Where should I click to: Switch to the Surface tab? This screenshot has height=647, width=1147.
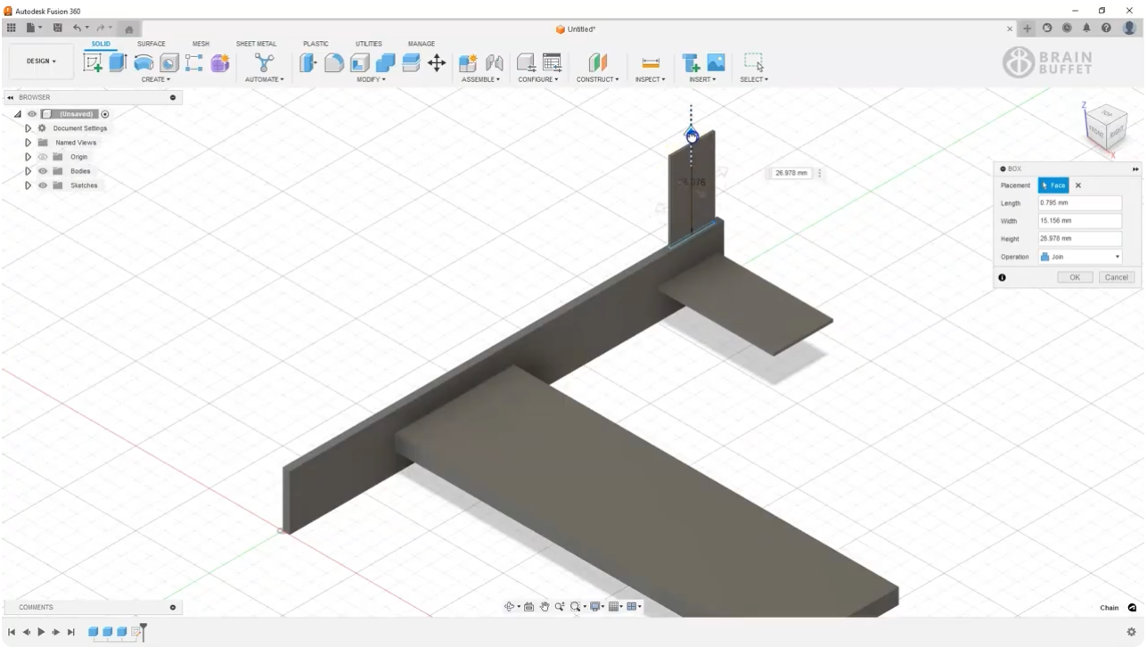point(151,44)
